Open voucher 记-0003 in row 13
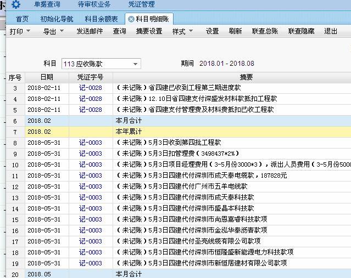 click(x=91, y=197)
